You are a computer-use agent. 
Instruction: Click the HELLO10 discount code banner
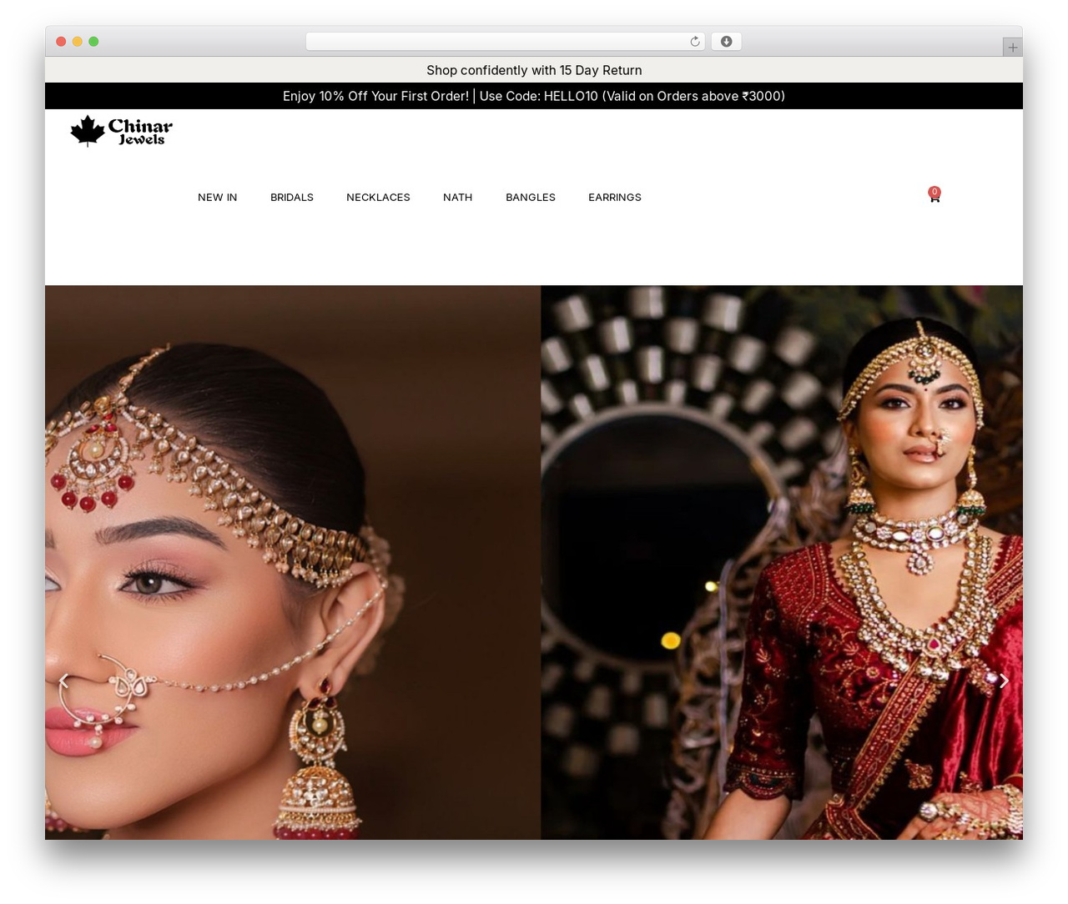click(x=534, y=96)
